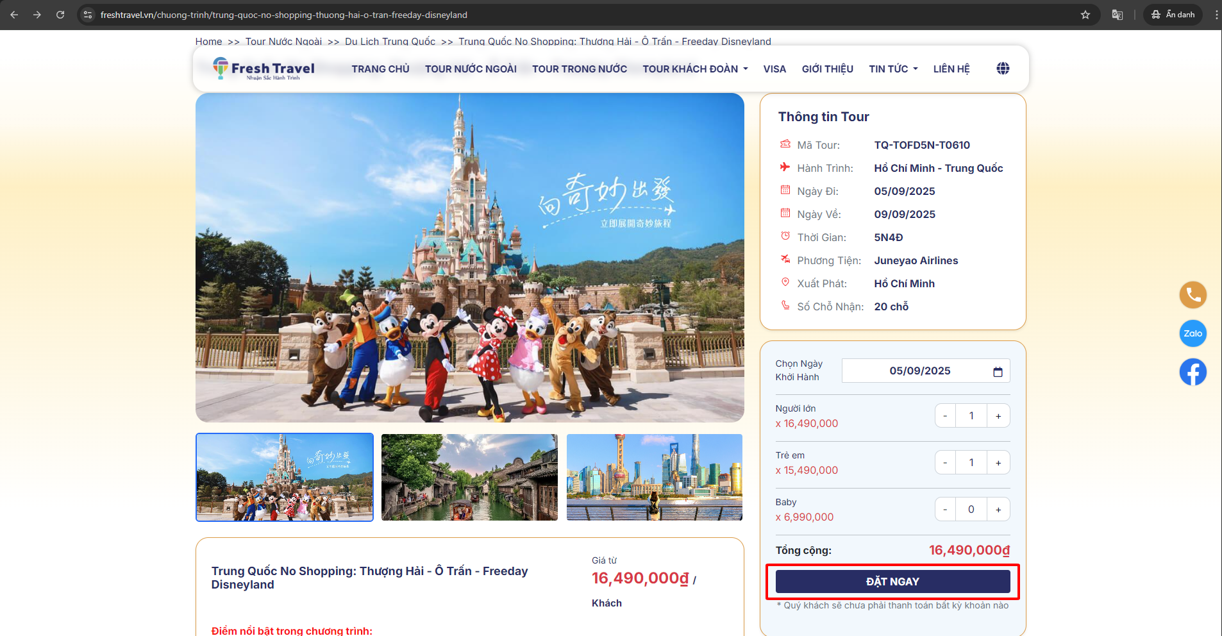Click the Hồ Chí Minh - Trung Quốc itinerary text
Viewport: 1222px width, 636px height.
(x=939, y=168)
